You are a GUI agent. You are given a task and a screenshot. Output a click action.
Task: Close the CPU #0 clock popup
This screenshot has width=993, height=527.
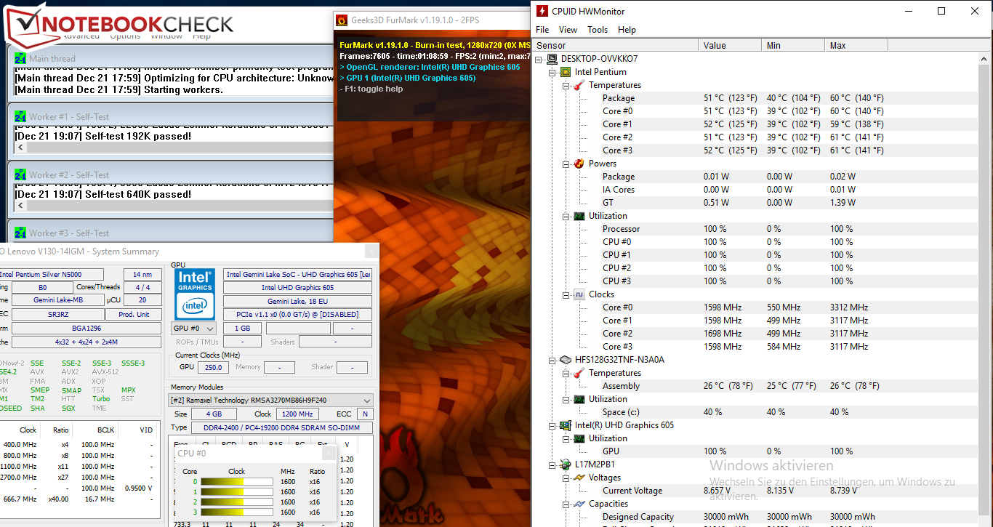coord(329,454)
